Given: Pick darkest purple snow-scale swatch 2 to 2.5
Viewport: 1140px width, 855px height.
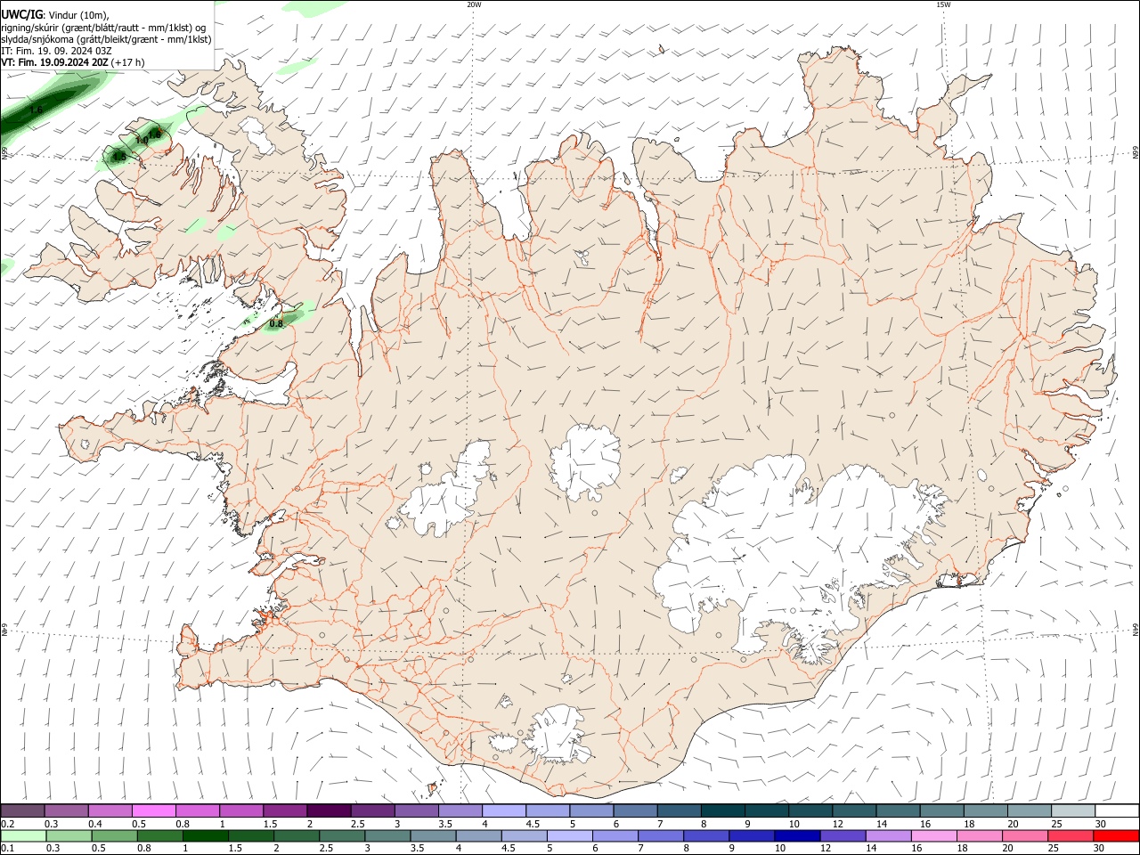Looking at the screenshot, I should coord(329,811).
